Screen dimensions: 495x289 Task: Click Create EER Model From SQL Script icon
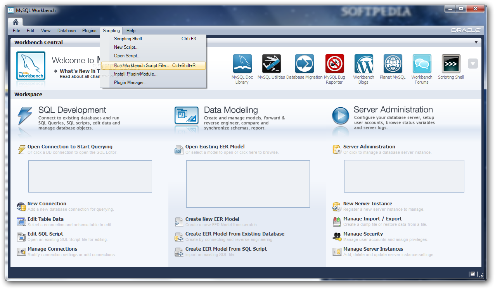(x=179, y=252)
